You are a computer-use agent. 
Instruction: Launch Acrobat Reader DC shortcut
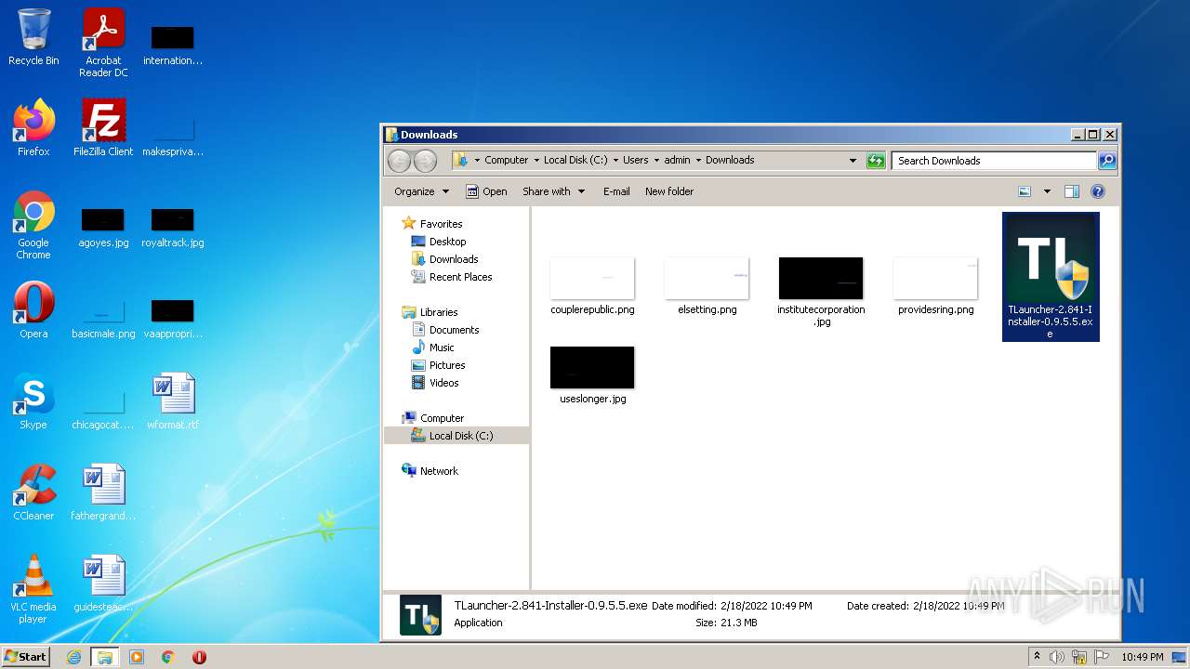click(x=103, y=43)
